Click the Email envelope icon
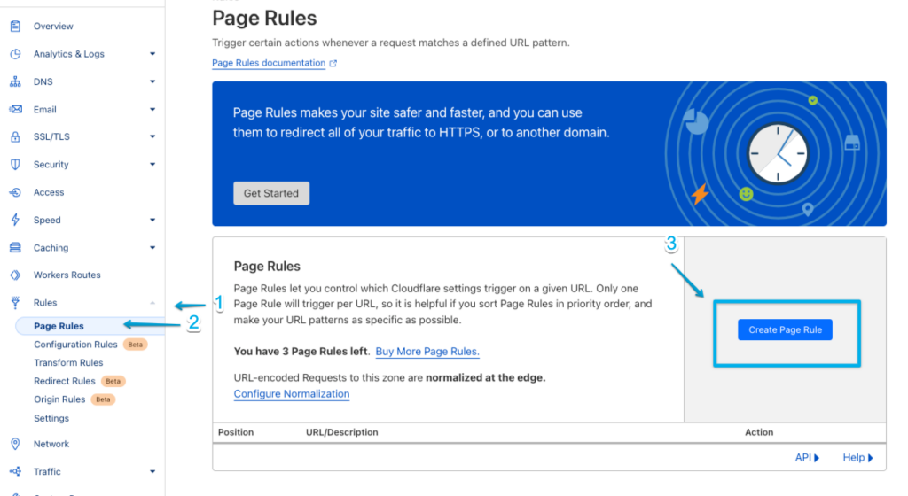 (15, 110)
